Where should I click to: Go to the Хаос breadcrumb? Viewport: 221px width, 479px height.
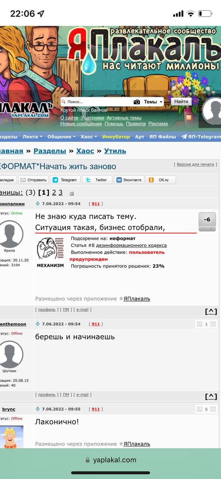click(x=85, y=151)
